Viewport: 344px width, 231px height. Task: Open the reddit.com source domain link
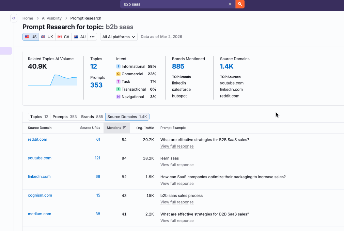point(37,139)
